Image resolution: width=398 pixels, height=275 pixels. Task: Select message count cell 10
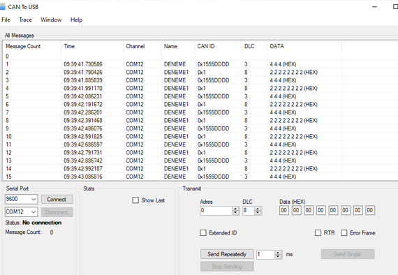(x=8, y=137)
